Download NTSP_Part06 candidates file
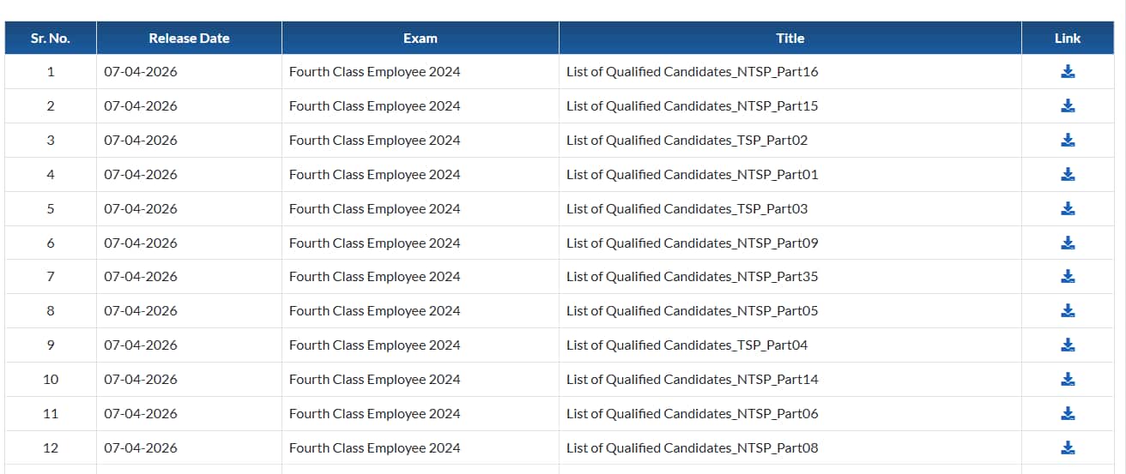The image size is (1126, 474). tap(1068, 413)
